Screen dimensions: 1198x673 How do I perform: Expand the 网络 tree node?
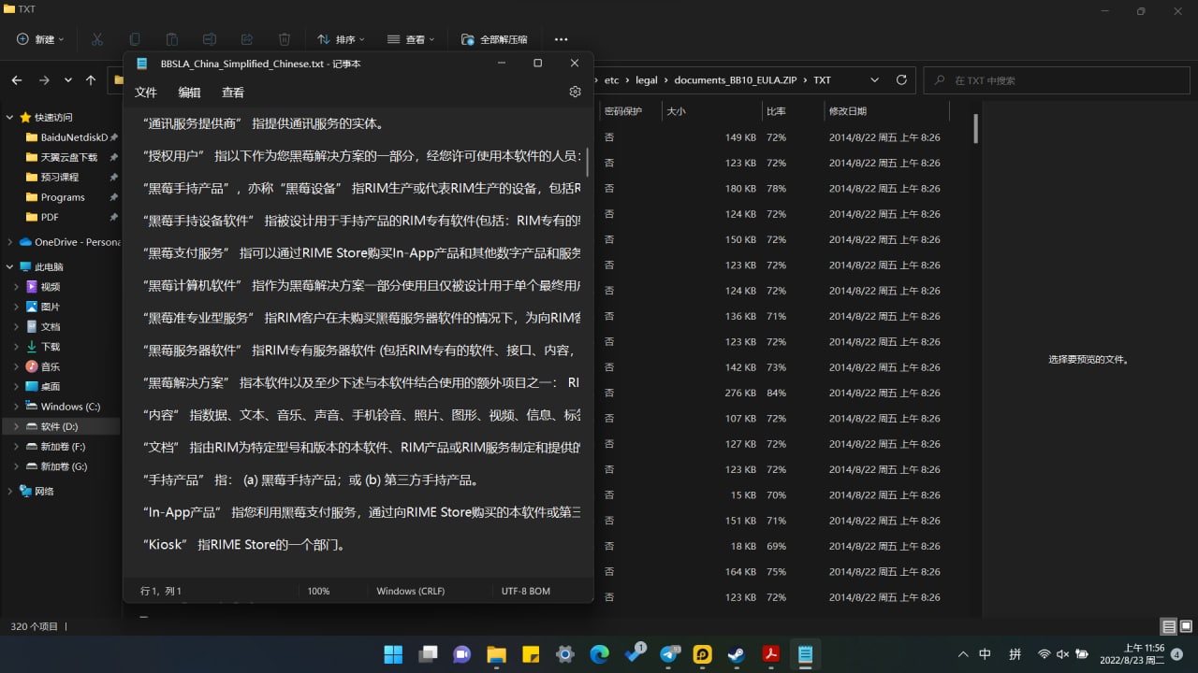10,491
